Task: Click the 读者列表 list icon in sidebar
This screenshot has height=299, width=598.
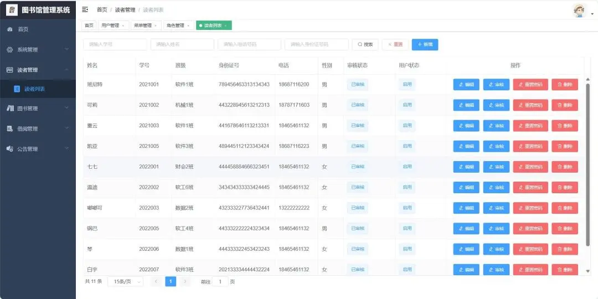Action: click(17, 89)
